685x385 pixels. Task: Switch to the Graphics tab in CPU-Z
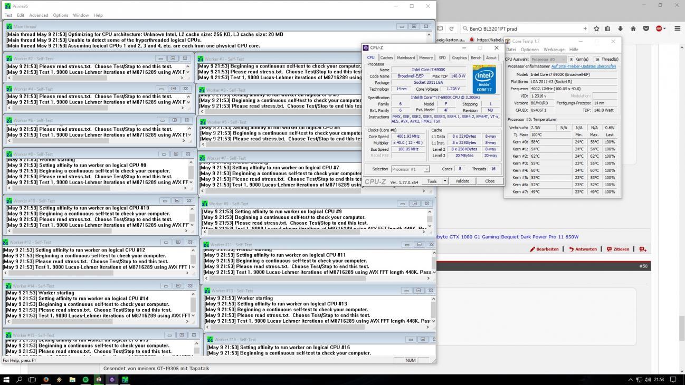pyautogui.click(x=459, y=57)
